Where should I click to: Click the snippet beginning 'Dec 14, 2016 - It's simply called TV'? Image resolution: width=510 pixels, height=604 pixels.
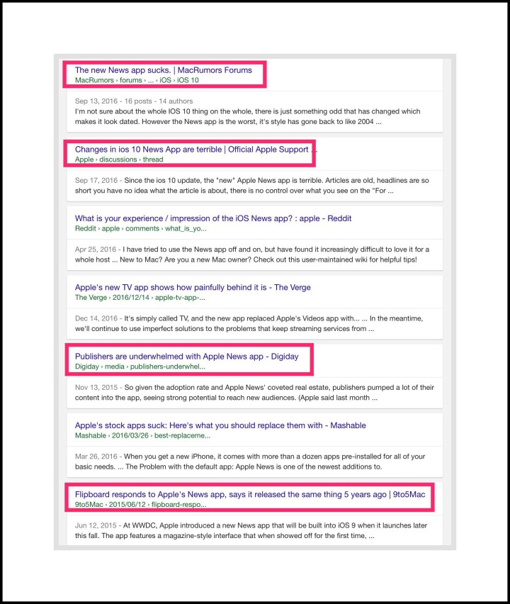(x=249, y=323)
